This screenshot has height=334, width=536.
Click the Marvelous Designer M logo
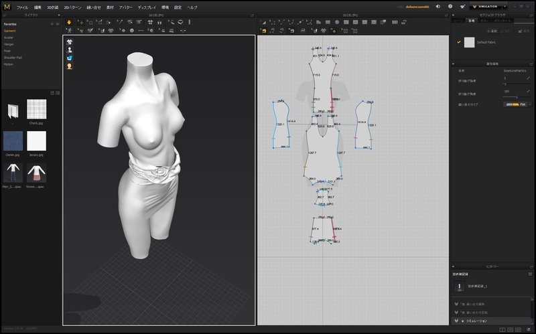coord(7,7)
